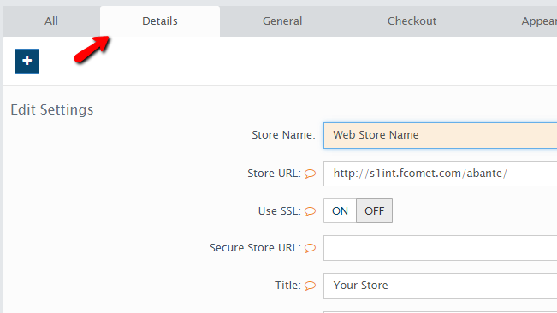This screenshot has width=557, height=313.
Task: Open the Use SSL help bubble icon
Action: click(310, 211)
